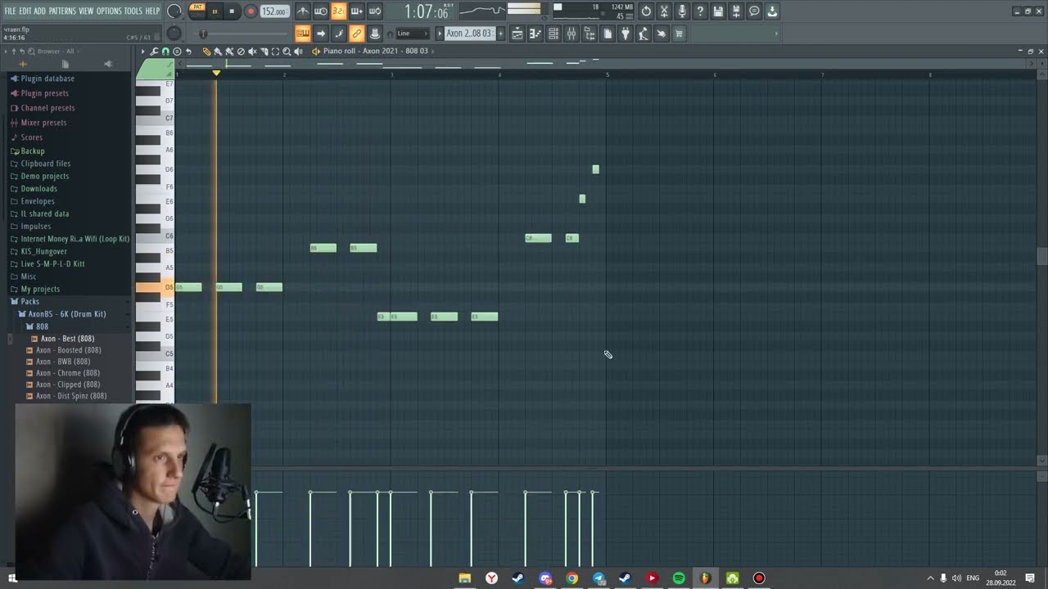1048x589 pixels.
Task: Select the Zoom tool in piano roll
Action: click(287, 52)
